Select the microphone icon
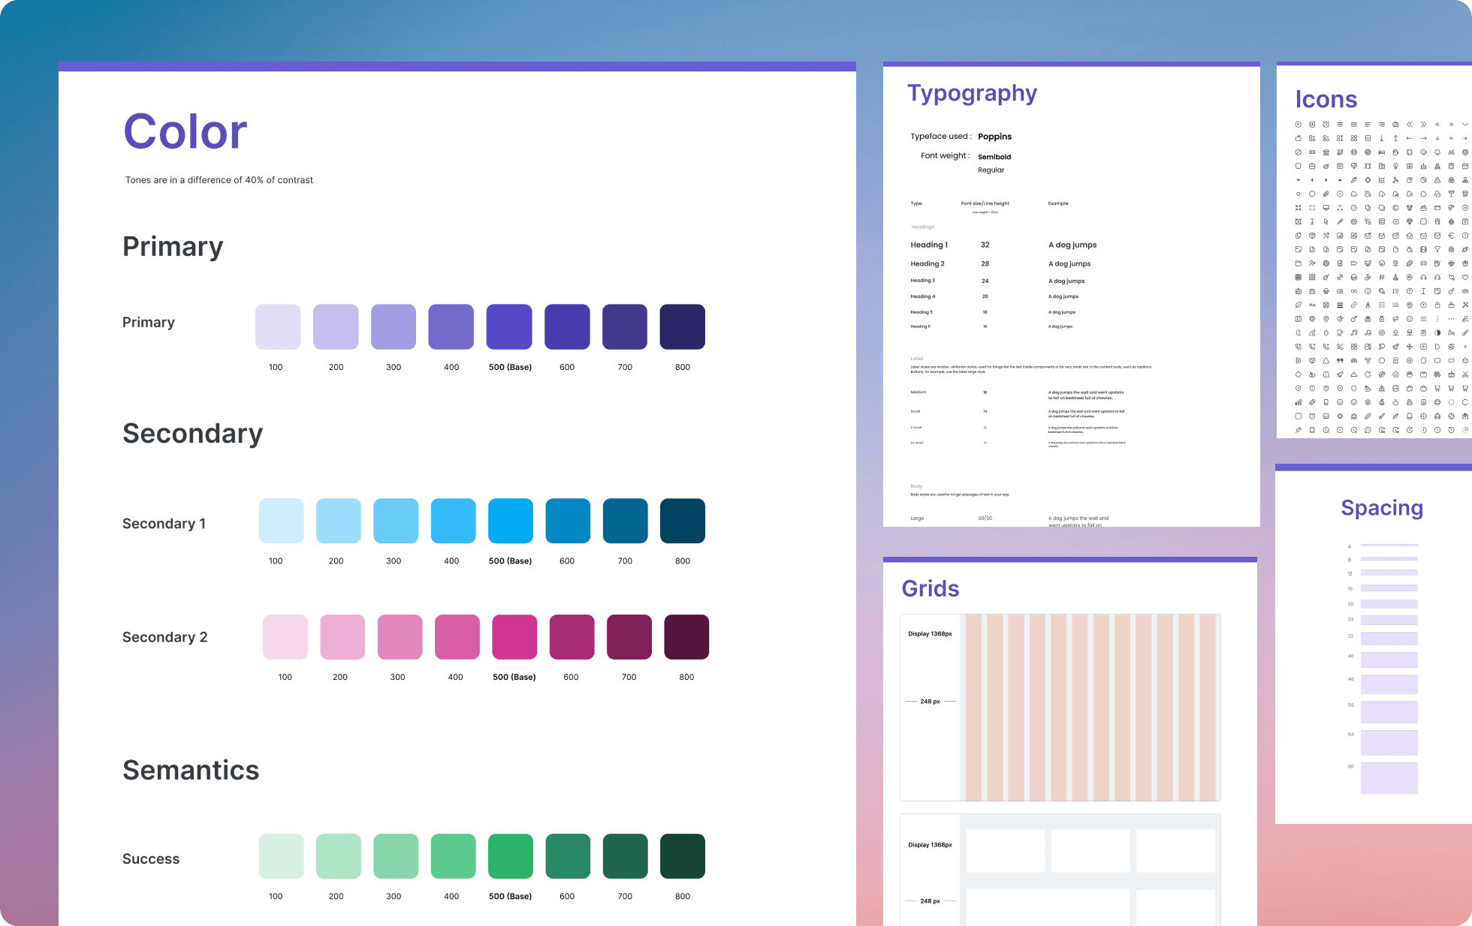The width and height of the screenshot is (1472, 926). 1340,221
